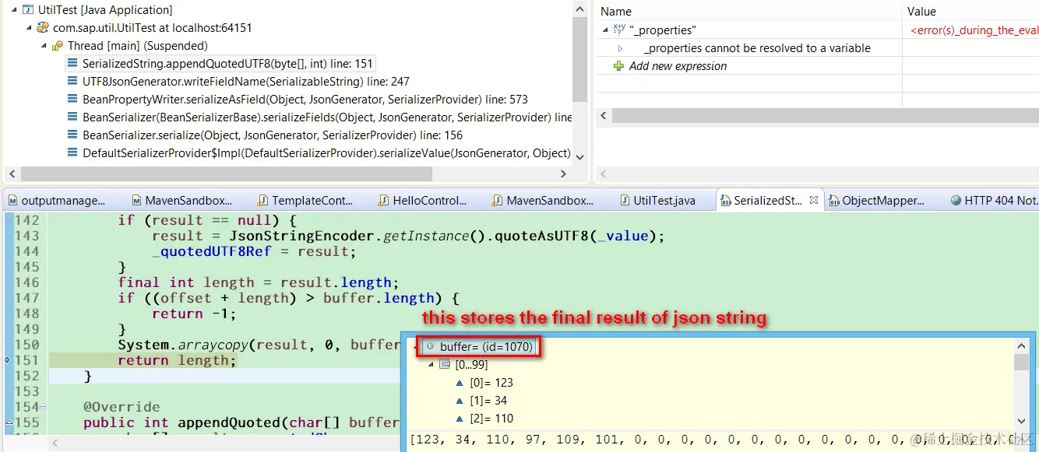Viewport: 1039px width, 452px height.
Task: Click code line 'return length;'
Action: (x=177, y=360)
